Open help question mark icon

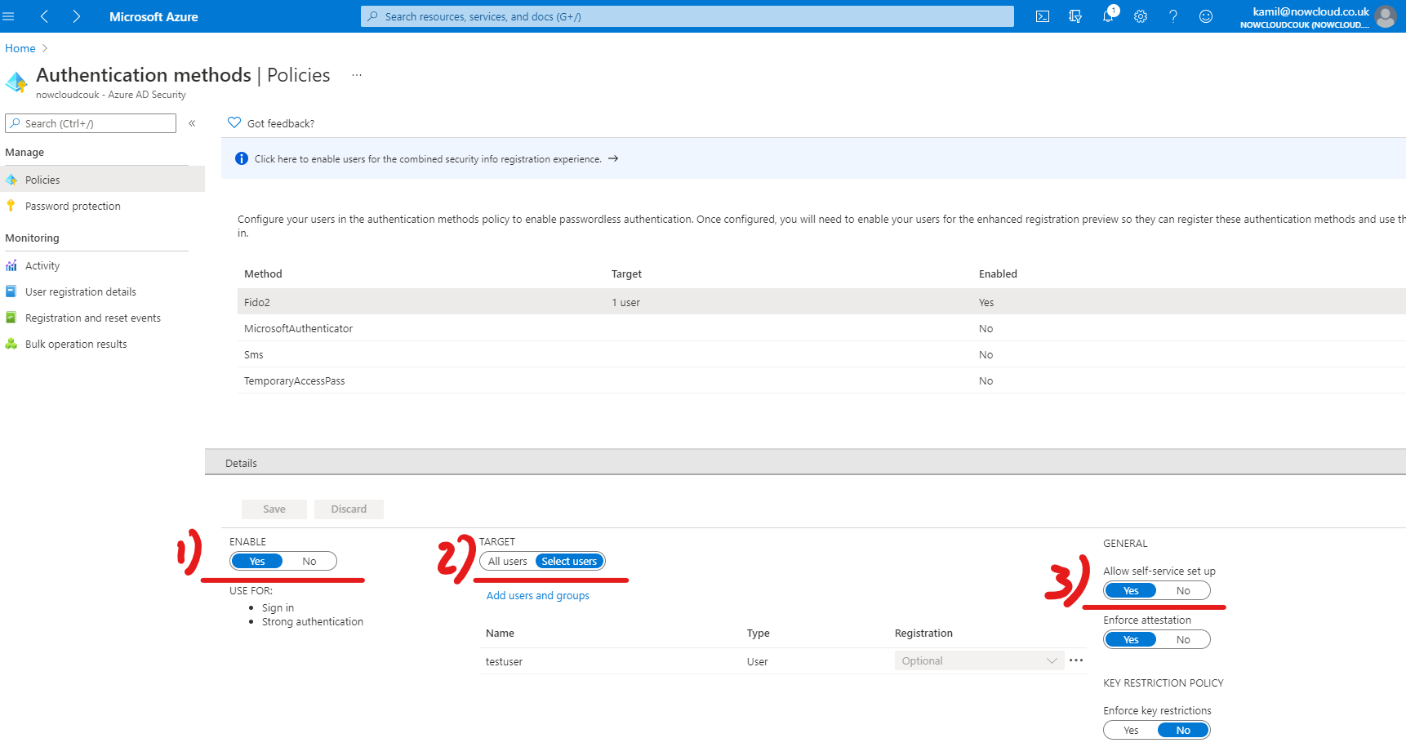(x=1173, y=16)
